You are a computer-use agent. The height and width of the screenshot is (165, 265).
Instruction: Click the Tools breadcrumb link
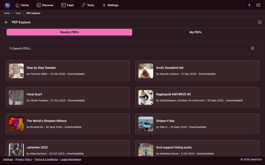point(18,13)
